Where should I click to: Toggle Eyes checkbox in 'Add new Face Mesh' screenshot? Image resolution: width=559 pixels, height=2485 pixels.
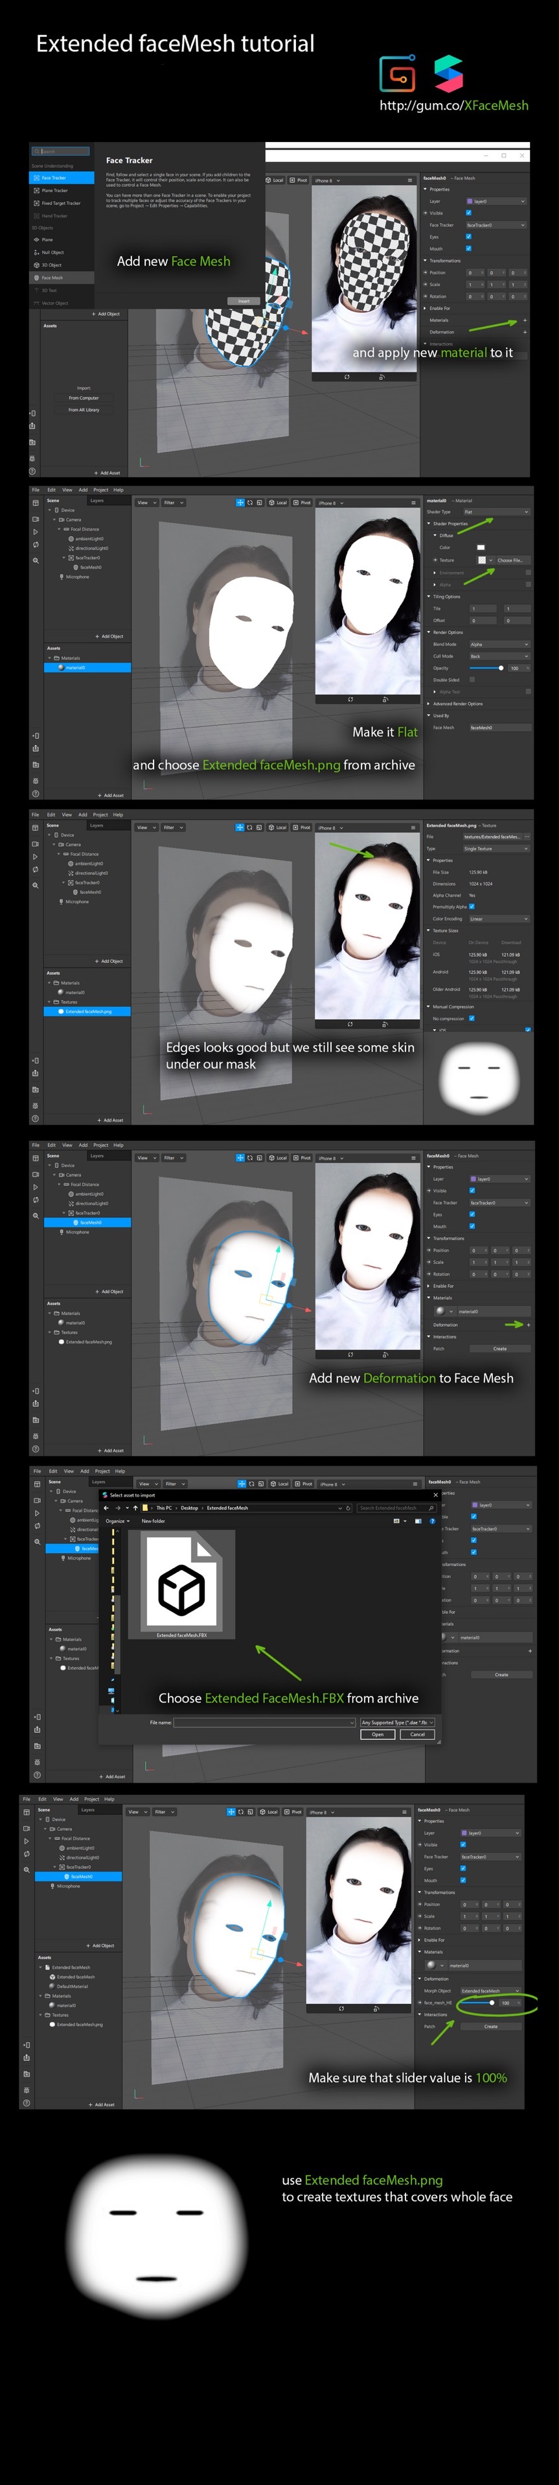(x=468, y=236)
